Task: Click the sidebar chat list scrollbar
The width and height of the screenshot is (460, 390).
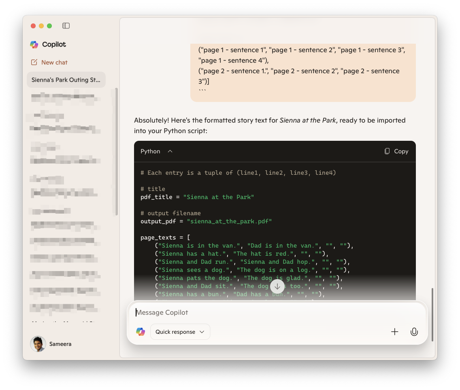Action: [117, 152]
